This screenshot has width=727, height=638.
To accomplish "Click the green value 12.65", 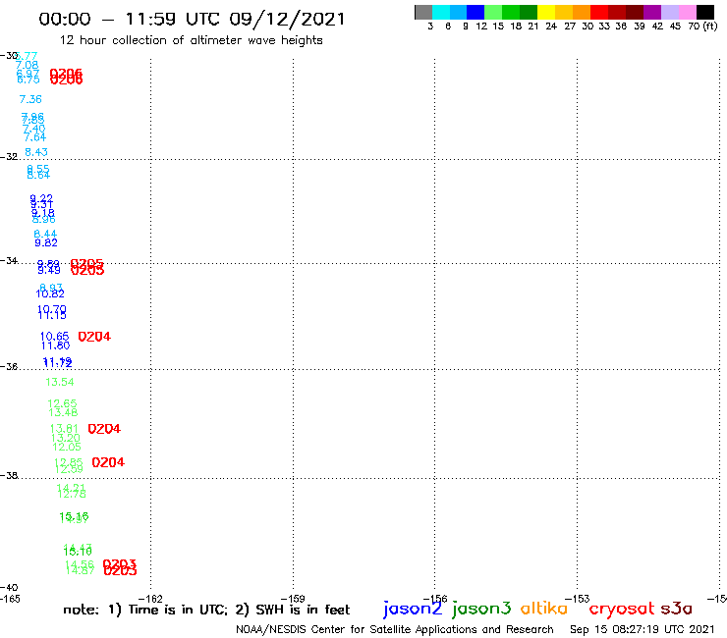I will tap(62, 403).
